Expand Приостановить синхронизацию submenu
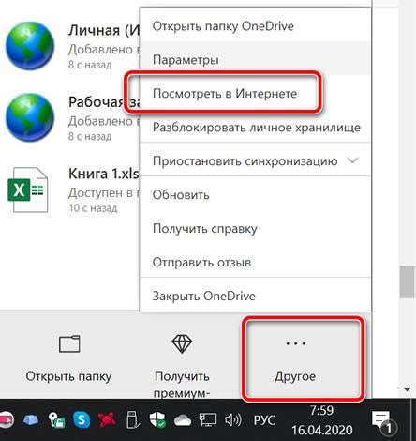 pos(255,161)
